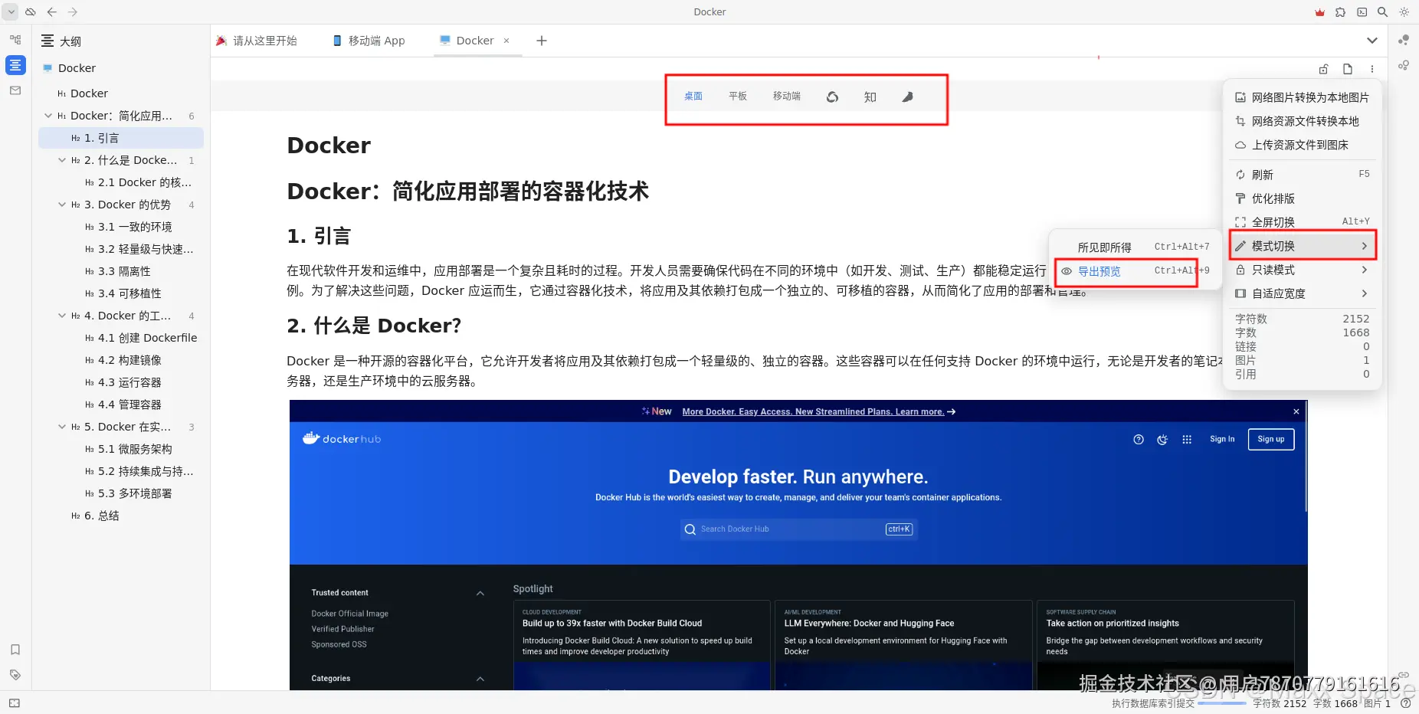
Task: Open the command palette icon
Action: point(1362,12)
